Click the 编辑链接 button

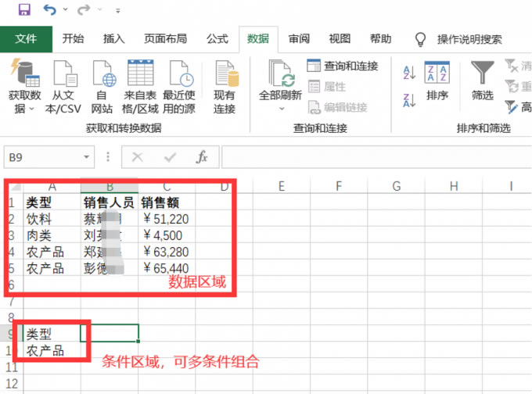338,107
